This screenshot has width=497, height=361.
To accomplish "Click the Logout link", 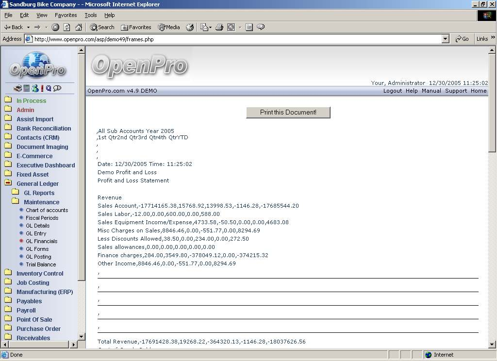I will [392, 91].
